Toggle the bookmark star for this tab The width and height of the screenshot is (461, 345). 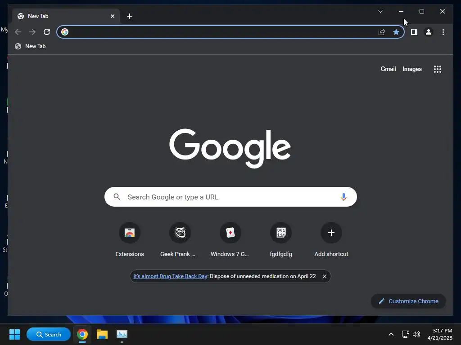tap(396, 32)
